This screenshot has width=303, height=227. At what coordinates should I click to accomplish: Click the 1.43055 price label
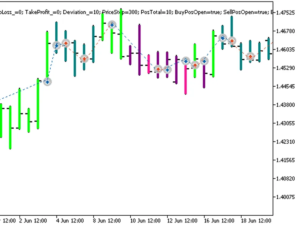286,123
